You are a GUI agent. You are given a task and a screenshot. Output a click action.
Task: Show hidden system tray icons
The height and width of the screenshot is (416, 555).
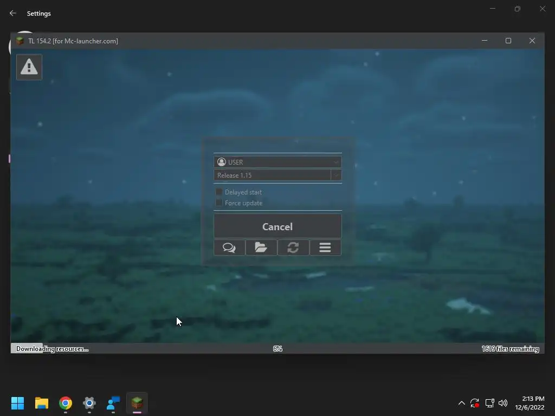pyautogui.click(x=462, y=403)
